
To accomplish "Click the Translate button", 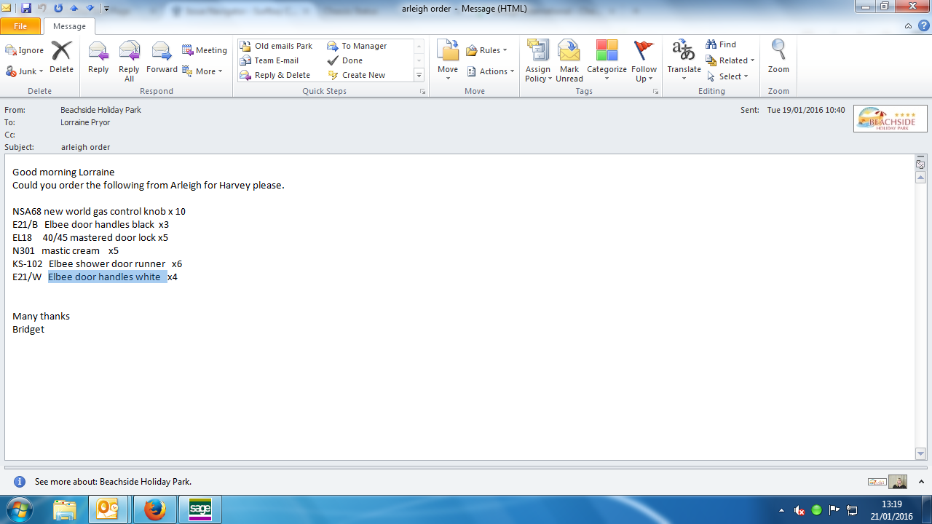I will click(x=684, y=61).
